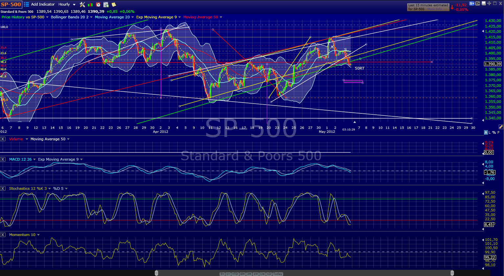The image size is (504, 276).
Task: Click the countdown timer 03:10:29
Action: [349, 129]
